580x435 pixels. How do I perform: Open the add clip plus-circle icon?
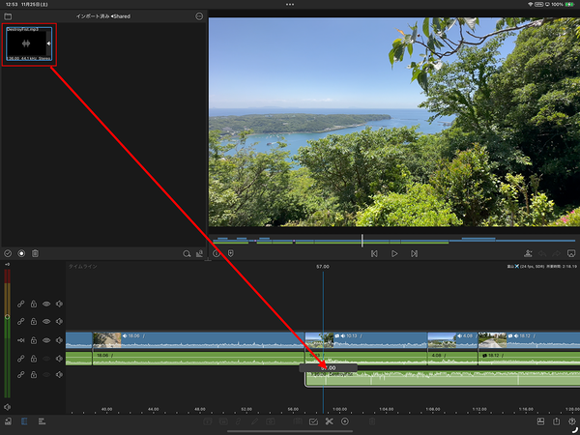click(345, 421)
